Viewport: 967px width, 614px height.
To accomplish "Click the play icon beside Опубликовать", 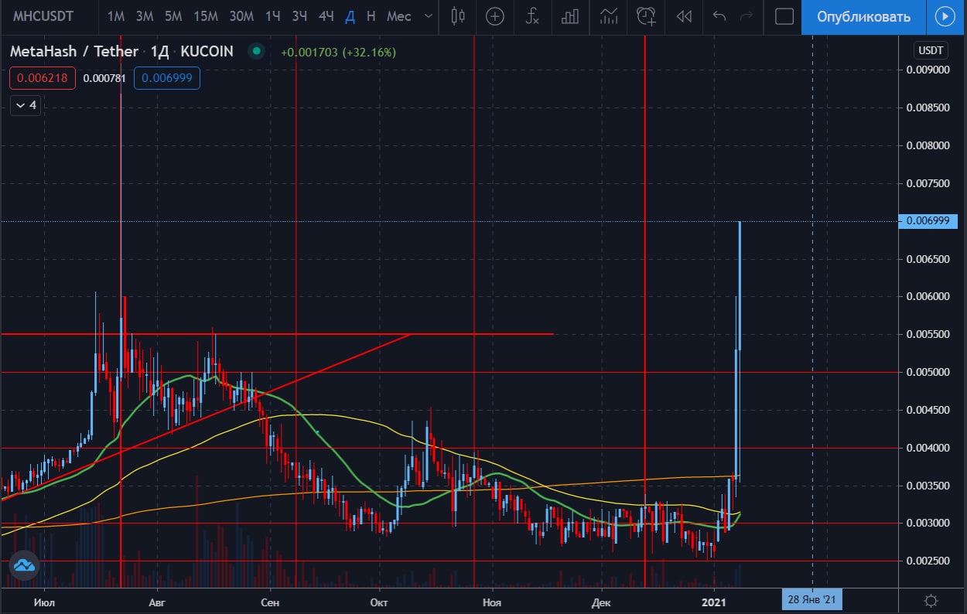I will point(945,17).
